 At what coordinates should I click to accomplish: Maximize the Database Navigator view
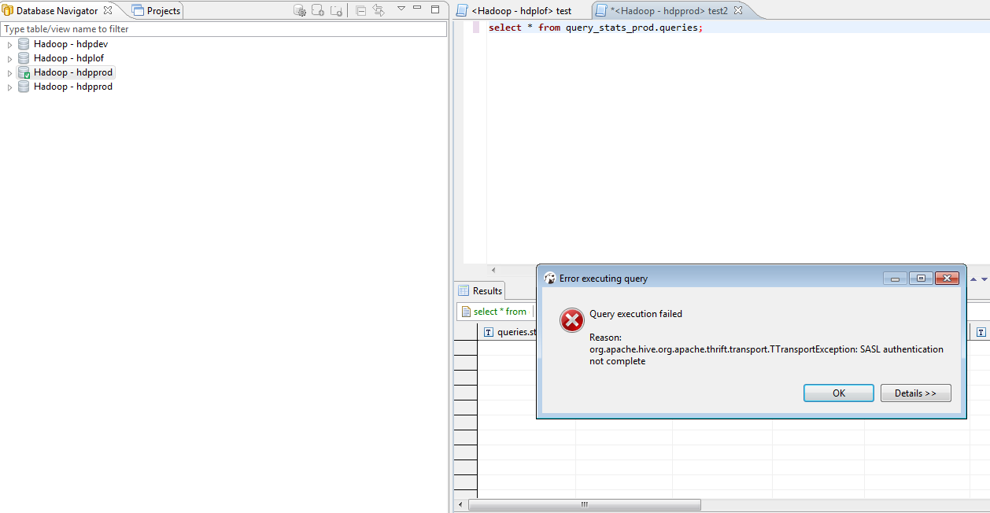435,9
